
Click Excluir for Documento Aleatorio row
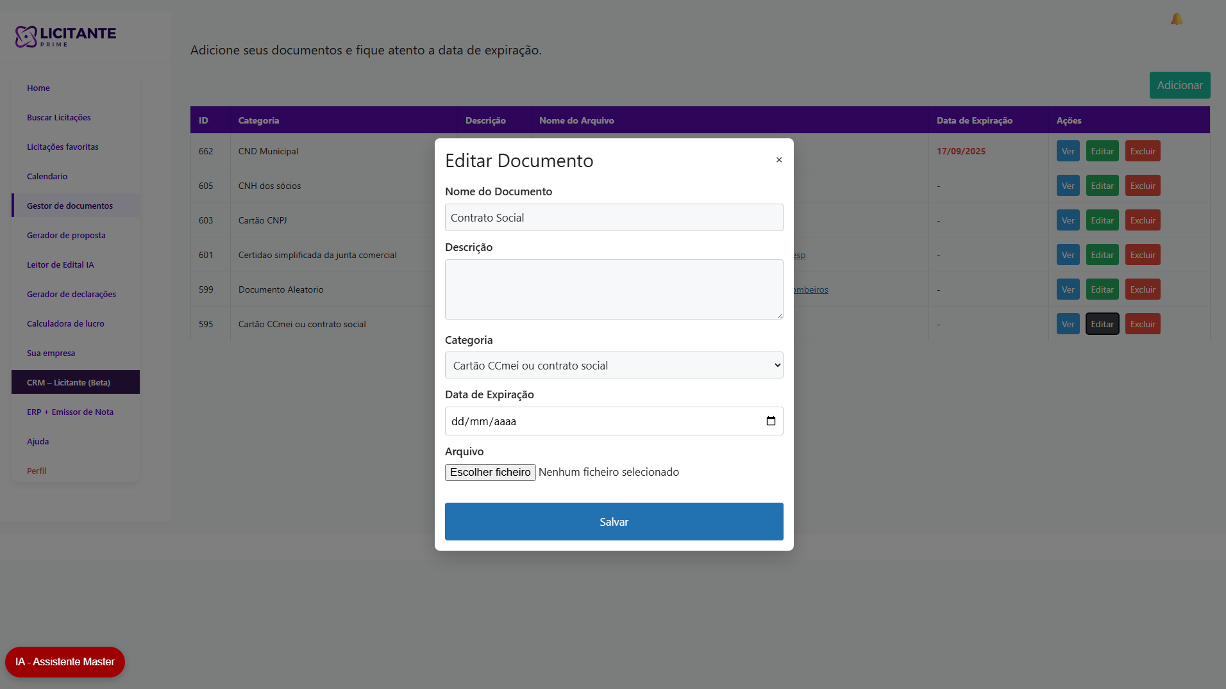pyautogui.click(x=1142, y=290)
